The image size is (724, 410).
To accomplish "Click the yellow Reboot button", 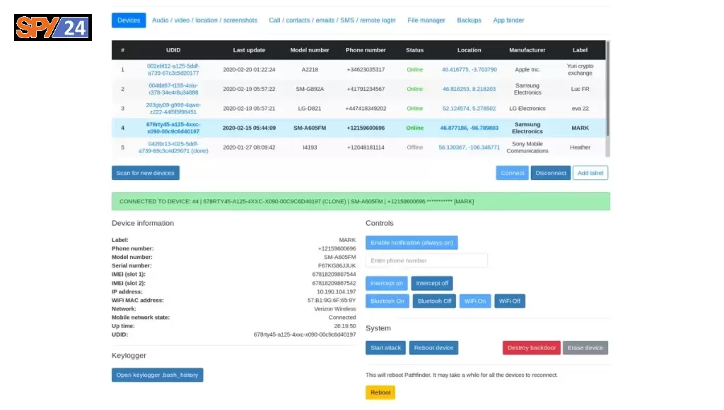I will point(380,392).
